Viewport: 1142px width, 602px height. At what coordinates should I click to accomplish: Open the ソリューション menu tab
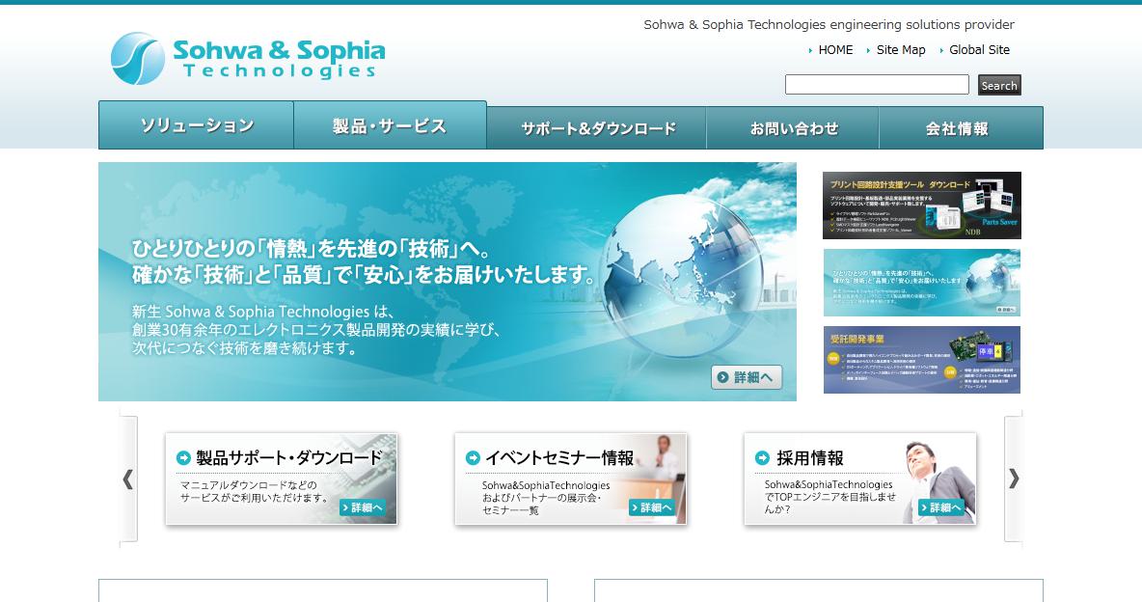pos(196,125)
